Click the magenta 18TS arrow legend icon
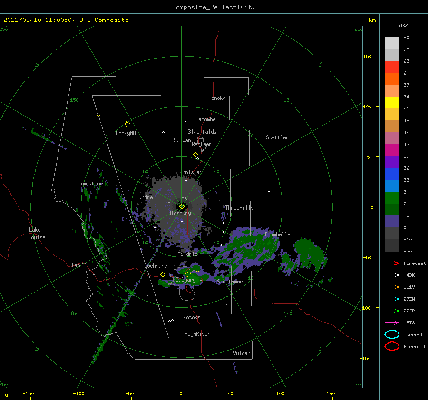This screenshot has width=428, height=400. point(392,323)
